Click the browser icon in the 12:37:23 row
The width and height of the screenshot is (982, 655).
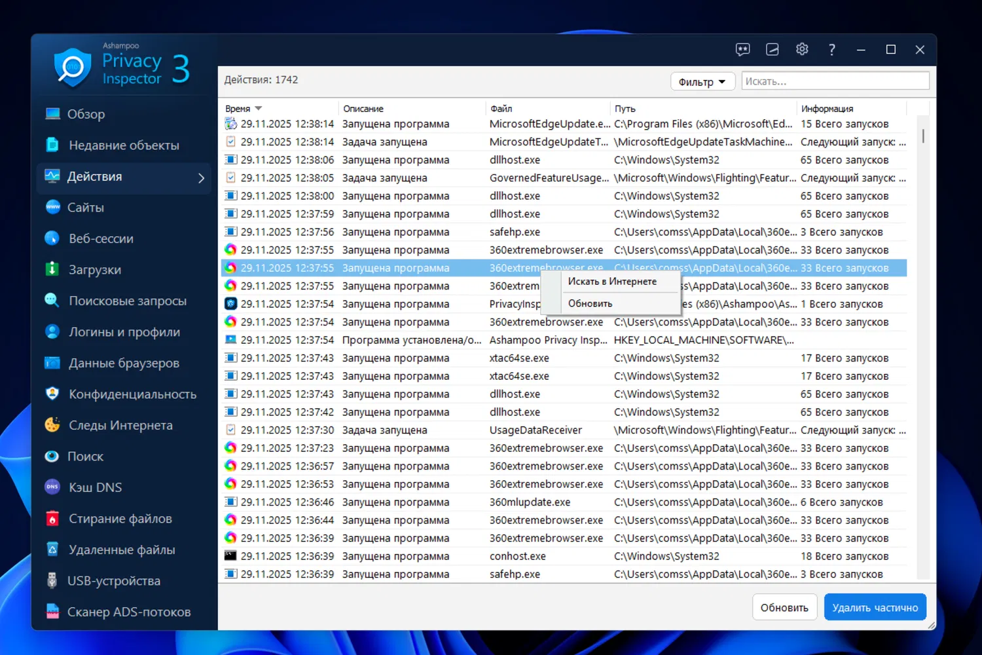coord(230,448)
